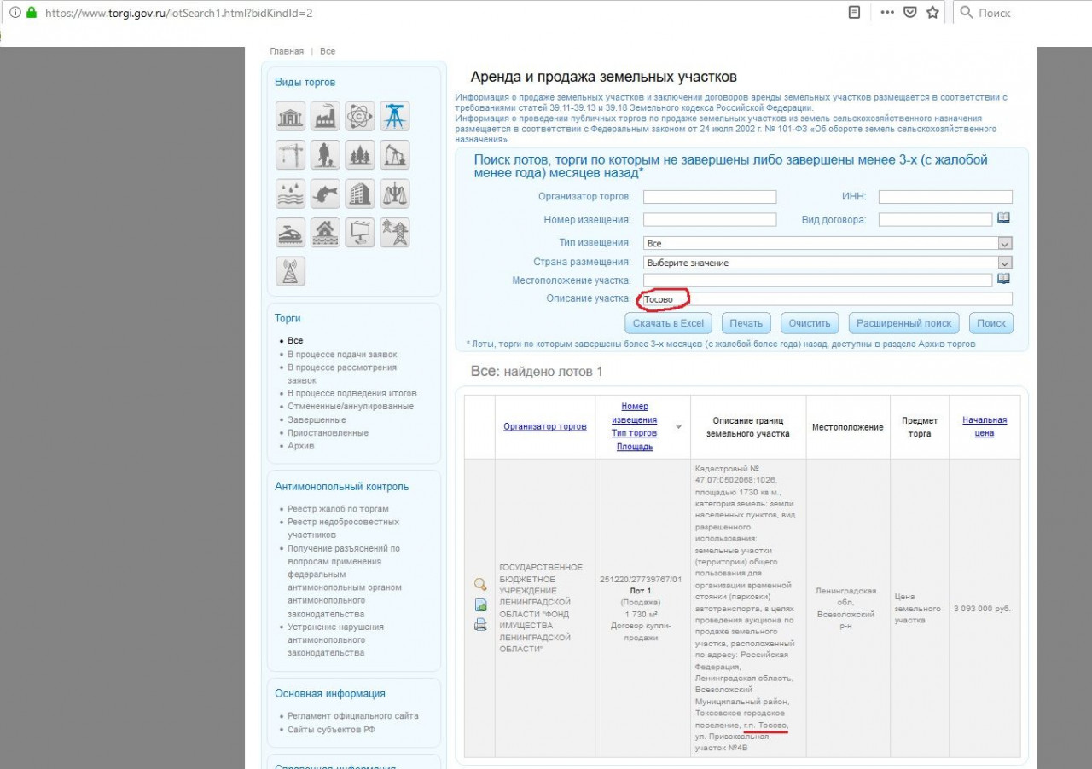Click the lot number 251220/27739767/01 text
Screen dimensions: 1092x769
[x=641, y=580]
